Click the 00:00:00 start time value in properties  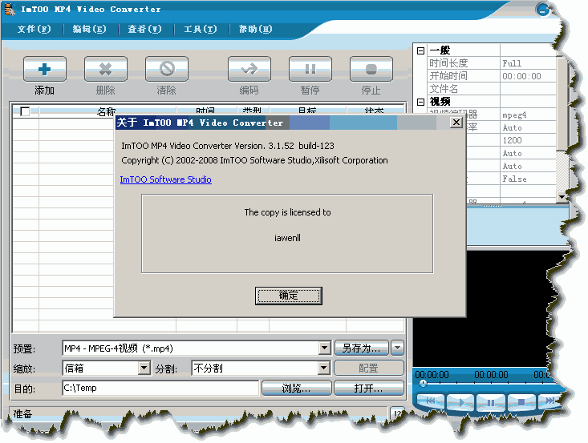pyautogui.click(x=521, y=76)
